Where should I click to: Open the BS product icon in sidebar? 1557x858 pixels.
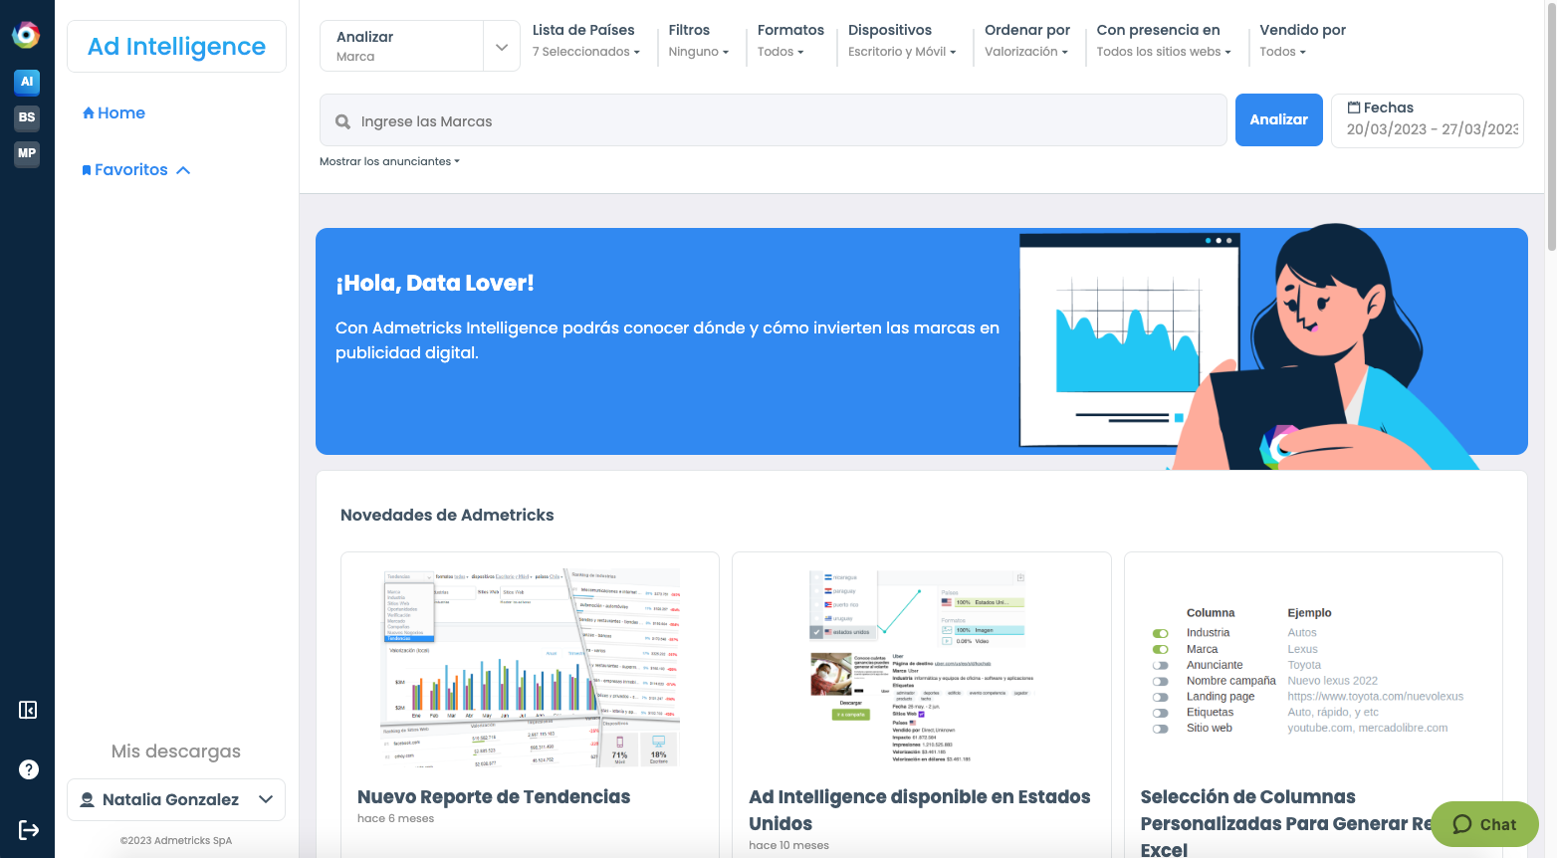[x=27, y=117]
